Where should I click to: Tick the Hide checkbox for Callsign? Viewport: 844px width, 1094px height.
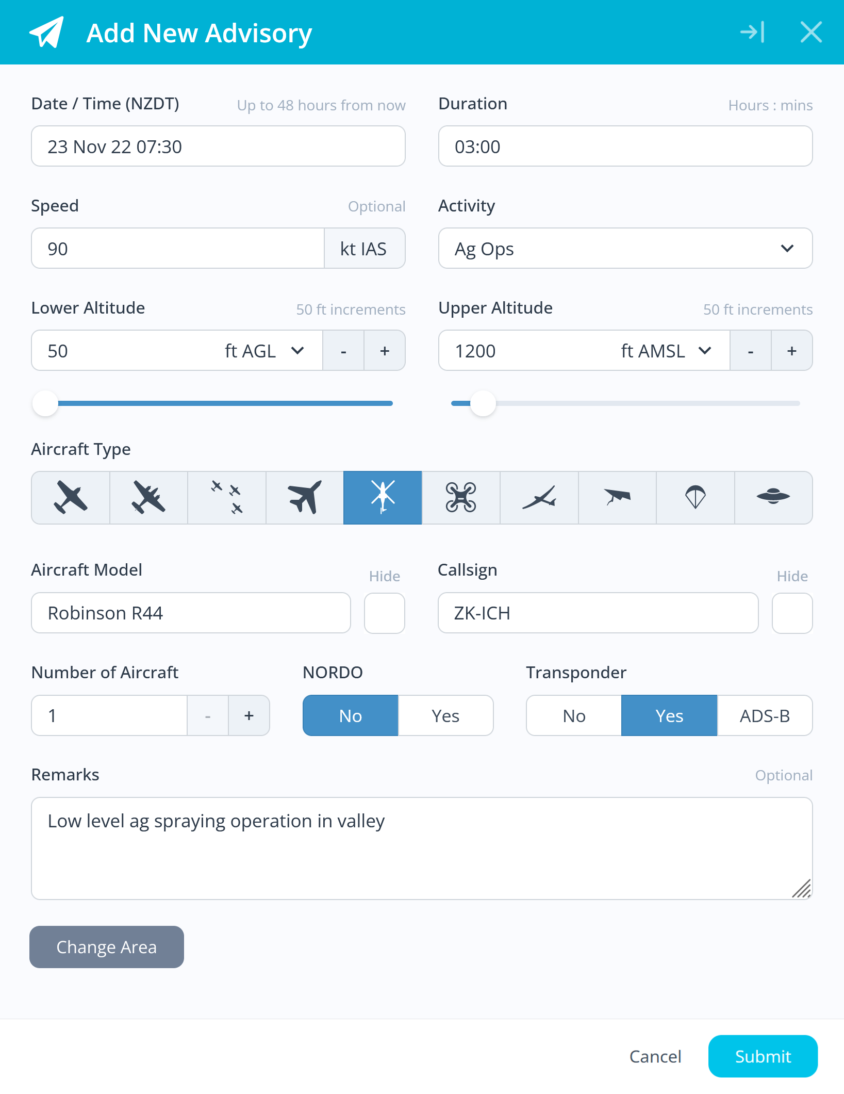792,613
